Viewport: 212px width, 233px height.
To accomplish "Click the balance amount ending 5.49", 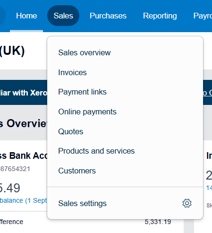I will coord(10,188).
